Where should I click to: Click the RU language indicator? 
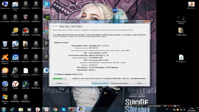(x=167, y=110)
